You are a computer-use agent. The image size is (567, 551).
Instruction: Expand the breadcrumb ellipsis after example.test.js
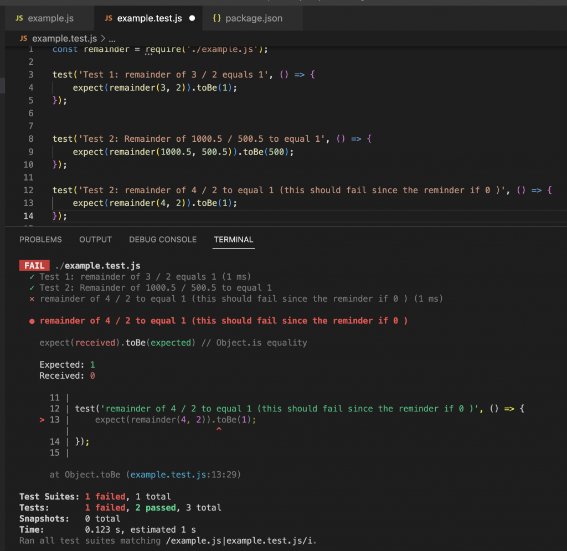112,39
